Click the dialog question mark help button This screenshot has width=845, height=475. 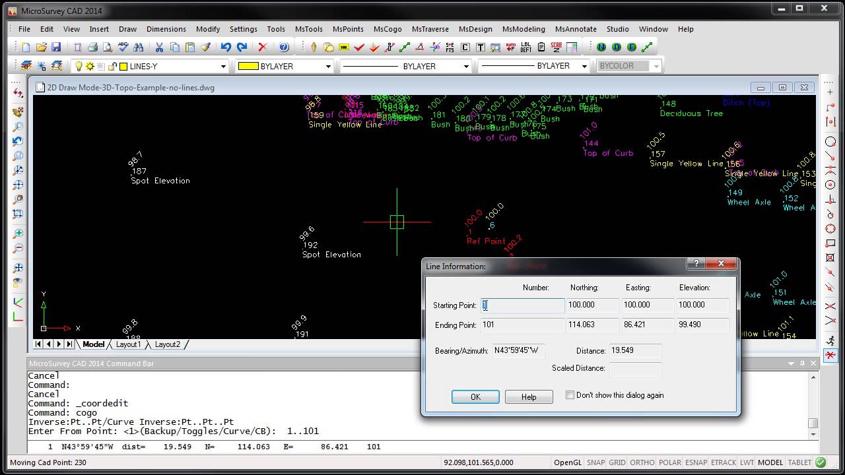click(696, 264)
